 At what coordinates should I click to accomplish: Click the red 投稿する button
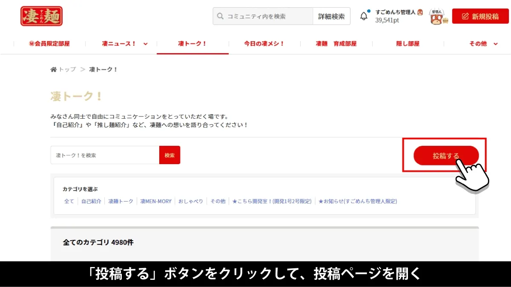(446, 156)
